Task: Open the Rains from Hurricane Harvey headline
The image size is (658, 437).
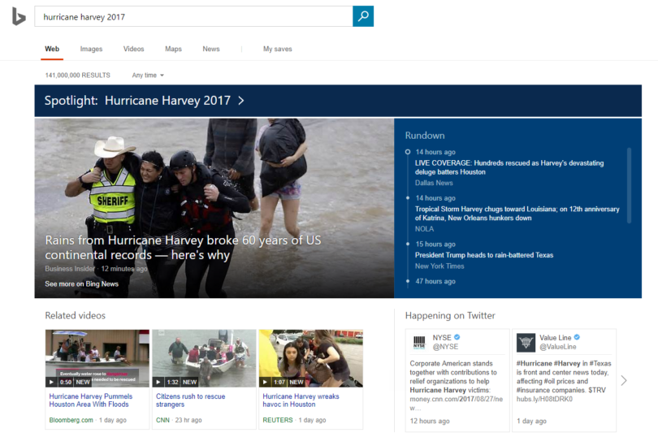Action: [x=183, y=248]
